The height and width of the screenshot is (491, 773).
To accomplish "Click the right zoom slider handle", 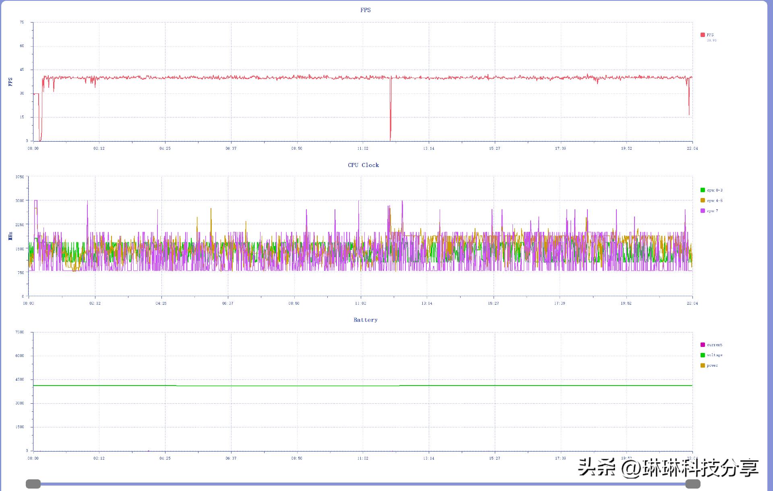I will tap(693, 484).
